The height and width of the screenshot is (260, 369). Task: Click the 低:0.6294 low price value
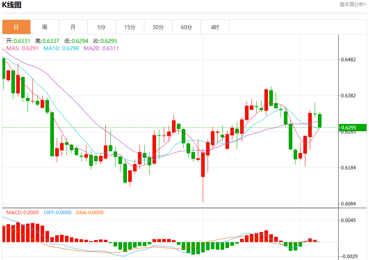(76, 41)
